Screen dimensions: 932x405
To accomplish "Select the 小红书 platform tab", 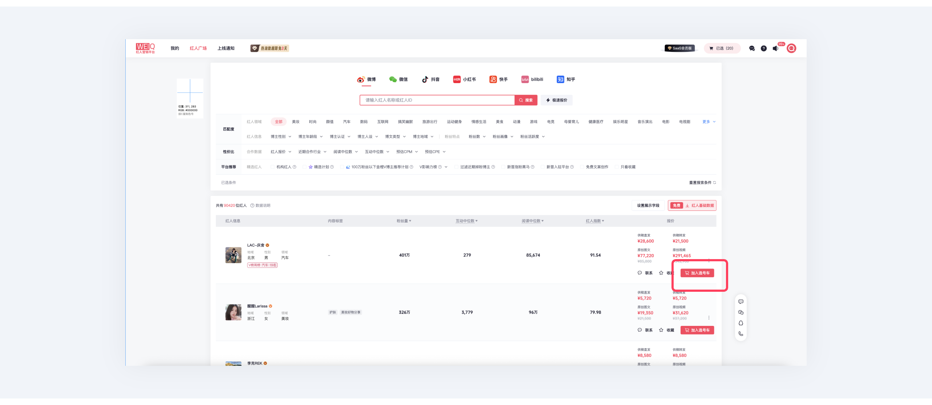I will point(464,79).
